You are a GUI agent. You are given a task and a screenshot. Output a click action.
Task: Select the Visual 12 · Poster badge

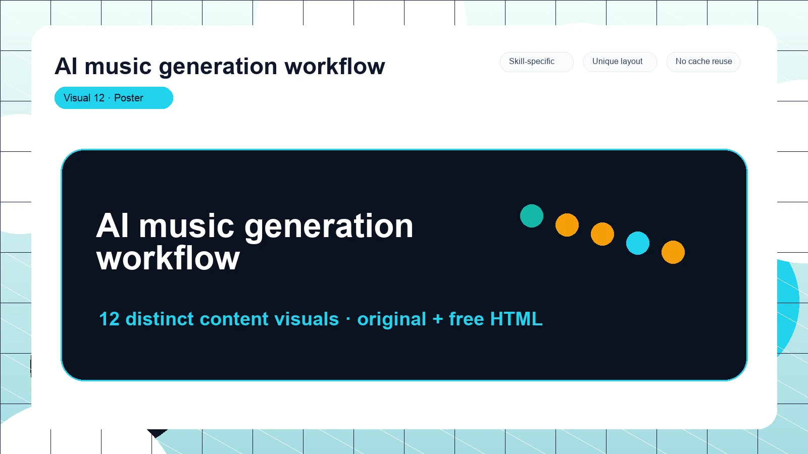pyautogui.click(x=114, y=98)
